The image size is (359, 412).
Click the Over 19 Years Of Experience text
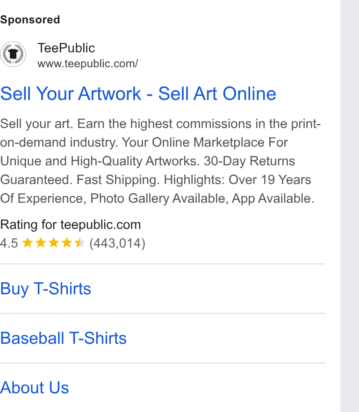270,180
